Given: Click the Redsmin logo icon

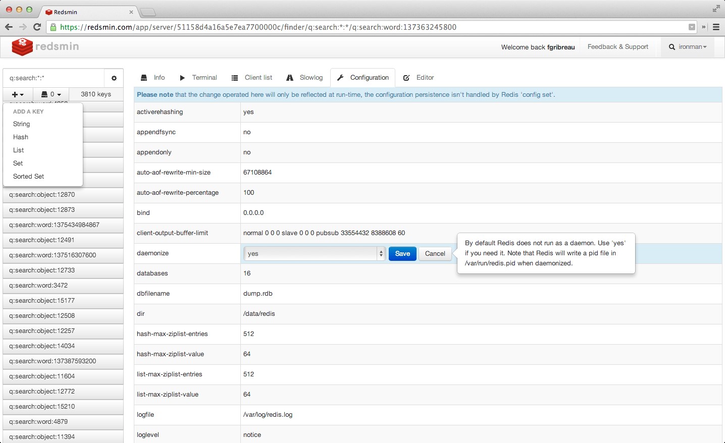Looking at the screenshot, I should coord(22,47).
